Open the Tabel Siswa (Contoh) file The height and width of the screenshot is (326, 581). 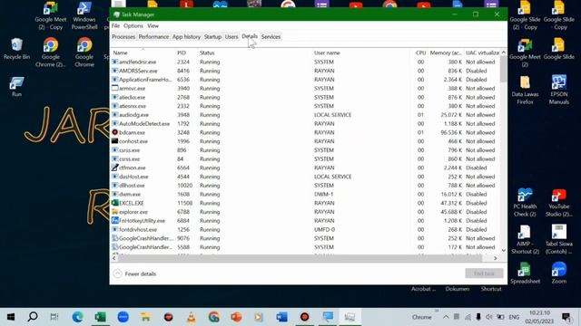tap(559, 239)
